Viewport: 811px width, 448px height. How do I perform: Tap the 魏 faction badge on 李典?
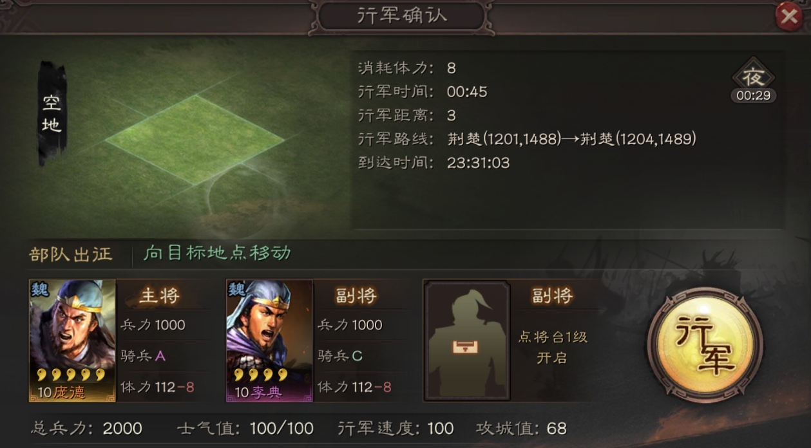[236, 289]
